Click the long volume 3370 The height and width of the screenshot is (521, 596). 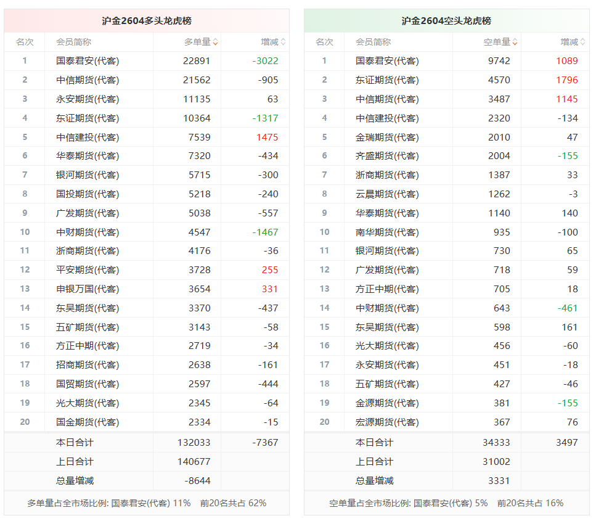click(x=200, y=308)
